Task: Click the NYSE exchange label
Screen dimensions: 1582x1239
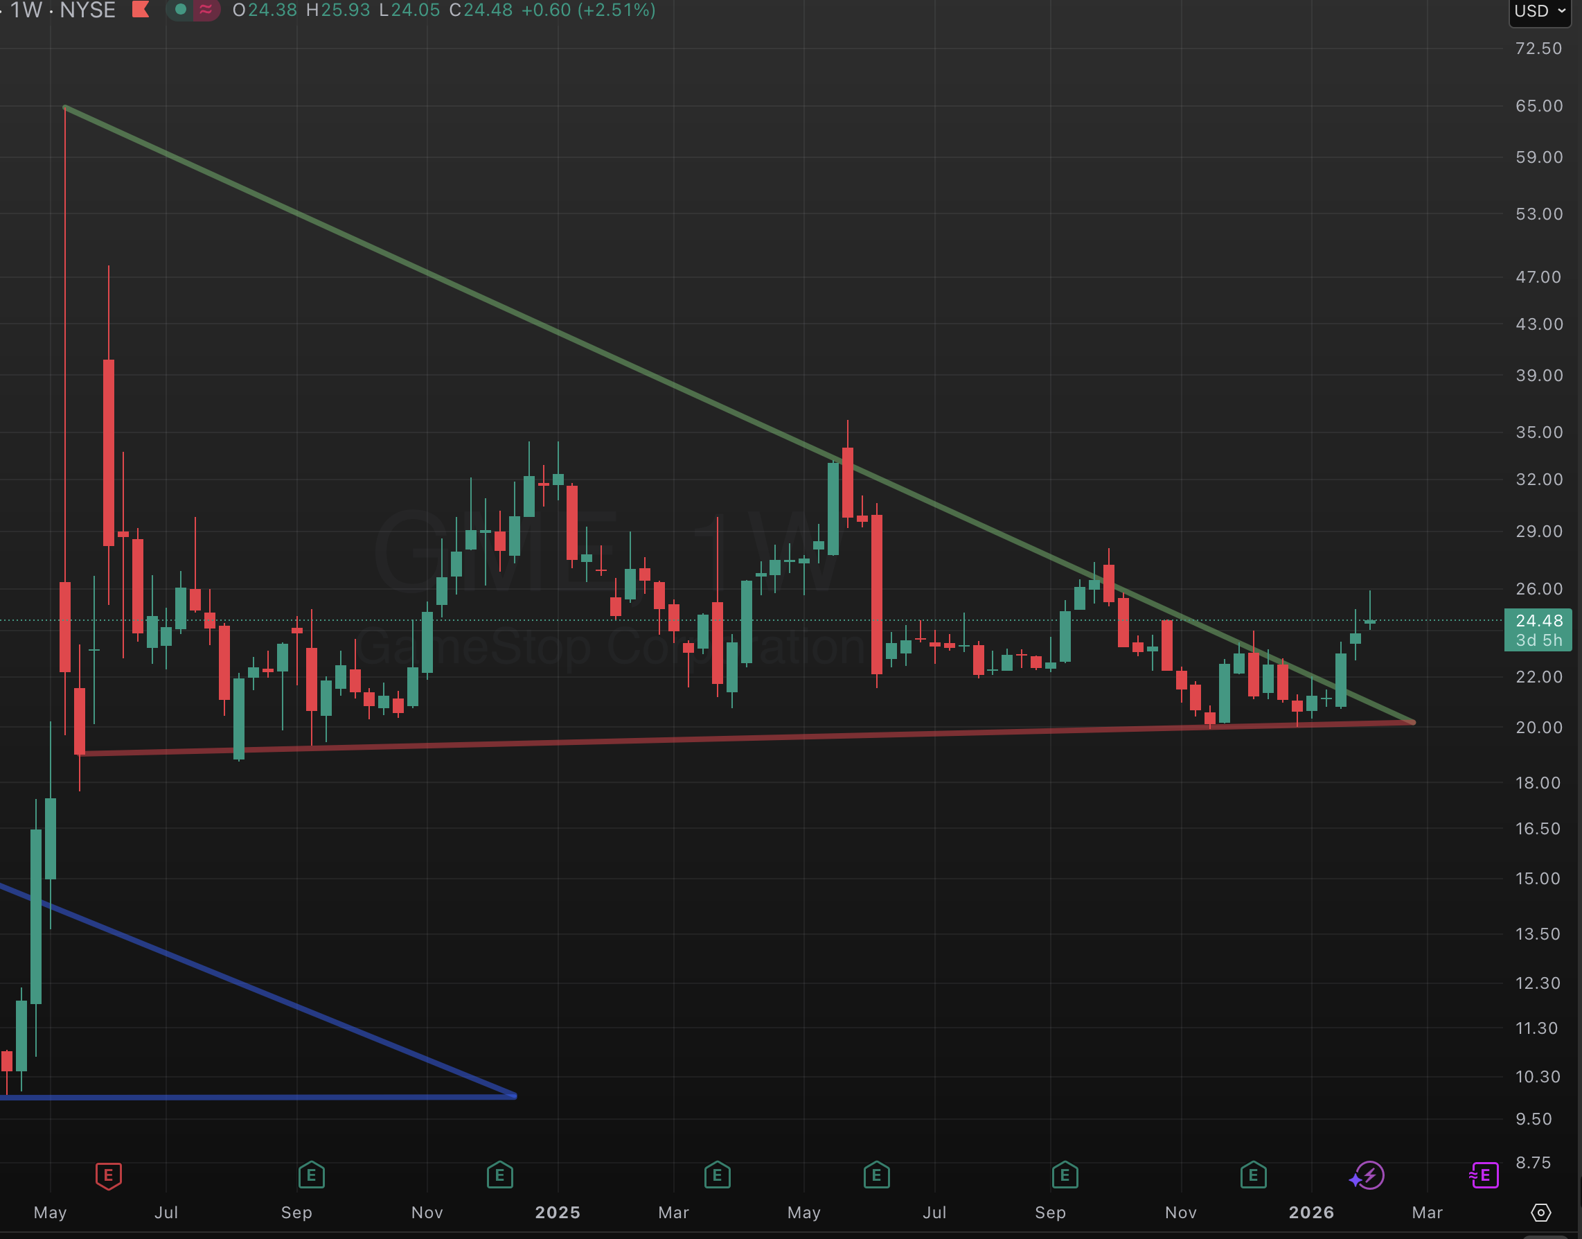Action: [x=88, y=10]
